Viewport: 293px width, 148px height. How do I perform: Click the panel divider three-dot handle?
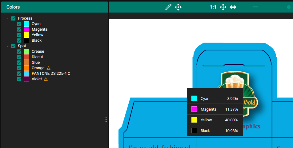[106, 119]
